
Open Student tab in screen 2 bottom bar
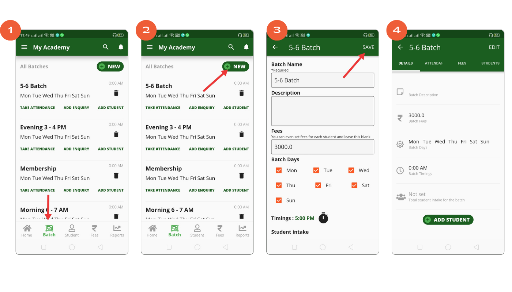(197, 231)
